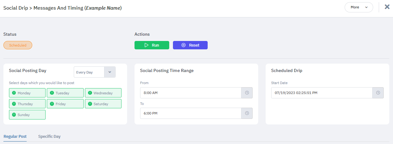Toggle the Sunday posting day
393x144 pixels.
[27, 115]
